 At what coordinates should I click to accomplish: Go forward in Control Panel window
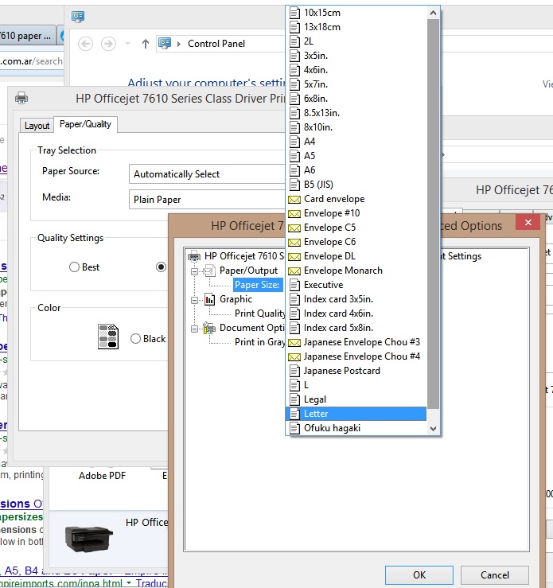click(108, 44)
